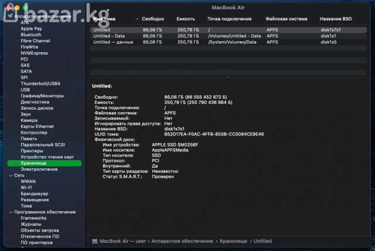Show the Графика/Мониторы information
This screenshot has height=251, width=375.
42,96
